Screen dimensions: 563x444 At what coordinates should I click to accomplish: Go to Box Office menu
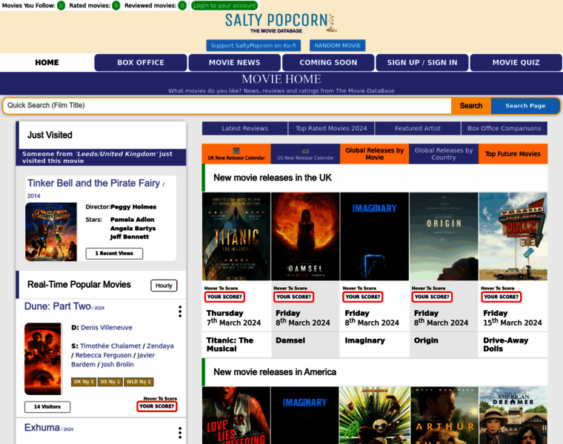click(x=141, y=62)
